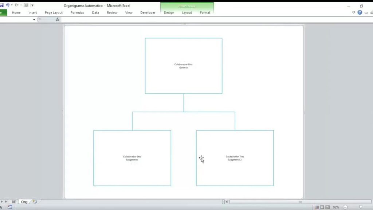Open Microsoft Excel Help
Image resolution: width=373 pixels, height=210 pixels.
360,12
